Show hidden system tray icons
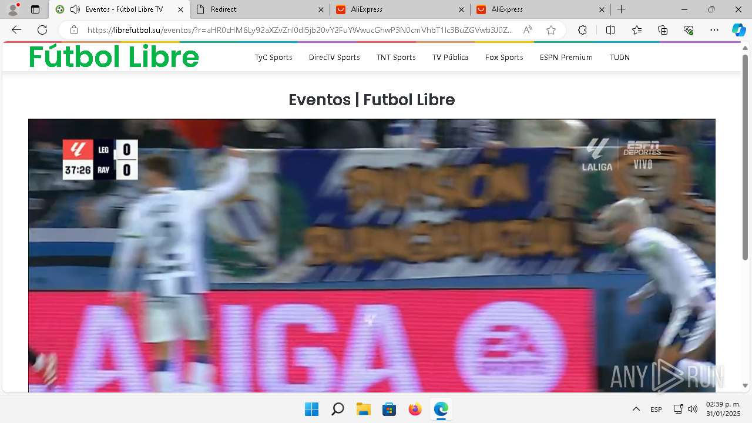 coord(636,409)
